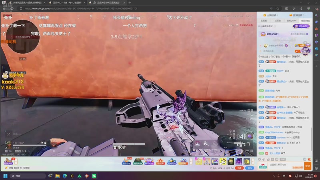
Task: Open 直播回看 stream replay link
Action: [x=297, y=15]
